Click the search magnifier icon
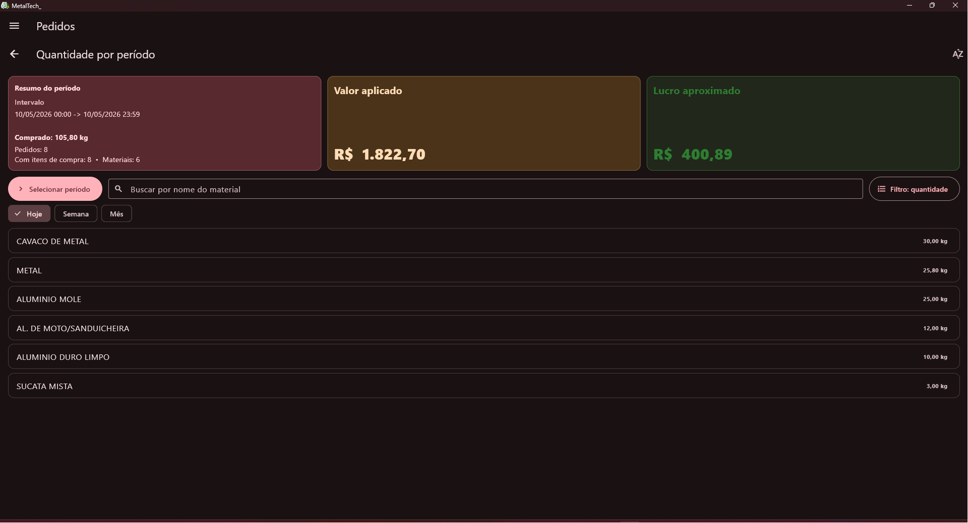The height and width of the screenshot is (523, 968). coord(118,189)
